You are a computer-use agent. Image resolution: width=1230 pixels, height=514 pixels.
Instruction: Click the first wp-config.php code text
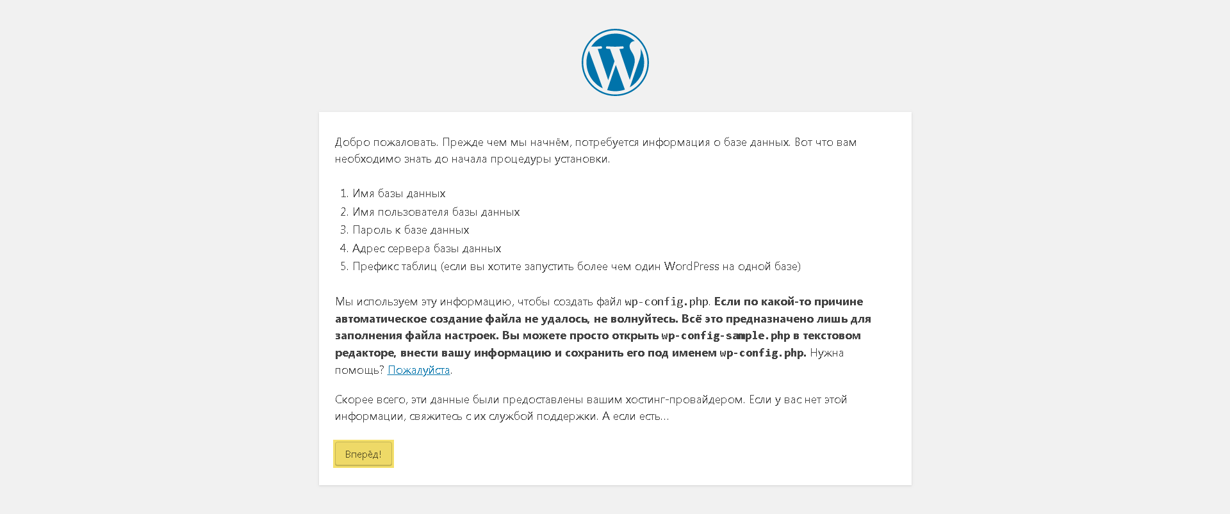click(666, 301)
